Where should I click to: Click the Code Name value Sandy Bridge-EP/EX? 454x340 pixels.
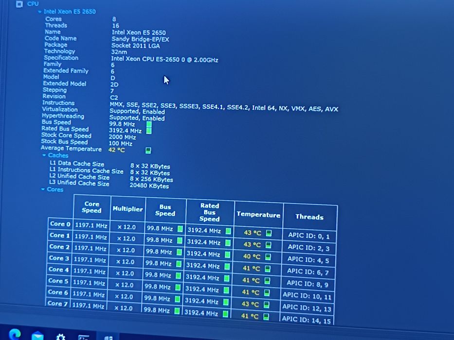pos(141,39)
